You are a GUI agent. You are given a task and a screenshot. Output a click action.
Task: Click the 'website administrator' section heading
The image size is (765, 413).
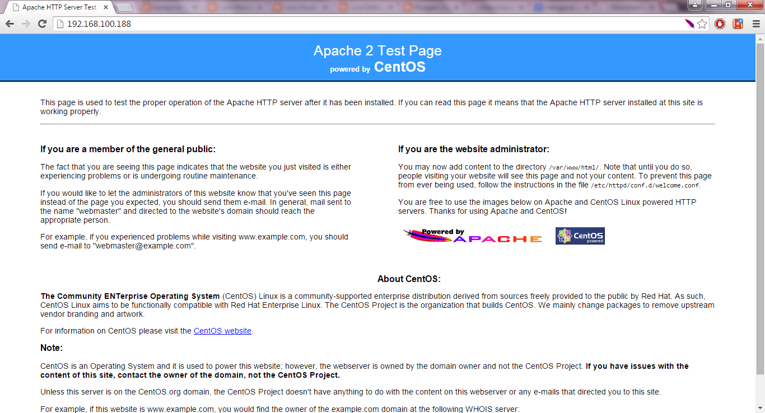[x=474, y=149]
